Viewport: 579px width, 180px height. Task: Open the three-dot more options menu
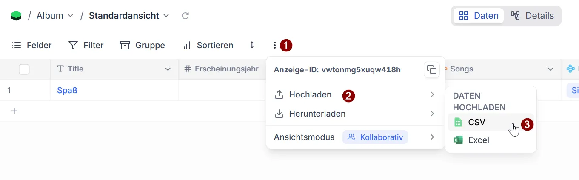click(275, 45)
